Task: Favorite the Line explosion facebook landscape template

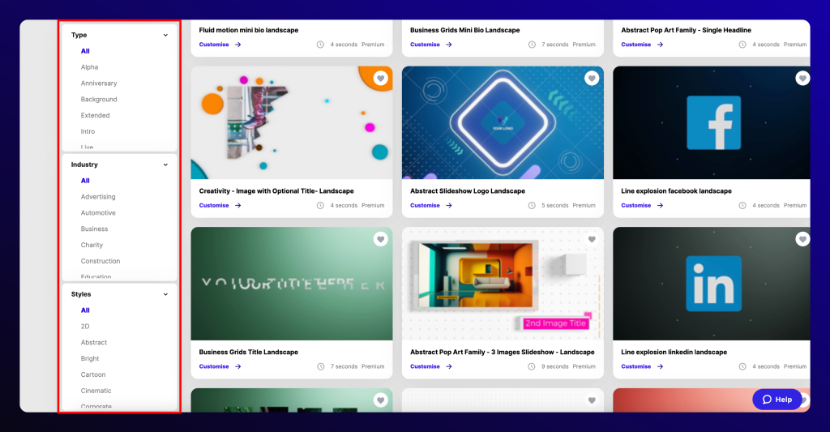Action: tap(802, 79)
